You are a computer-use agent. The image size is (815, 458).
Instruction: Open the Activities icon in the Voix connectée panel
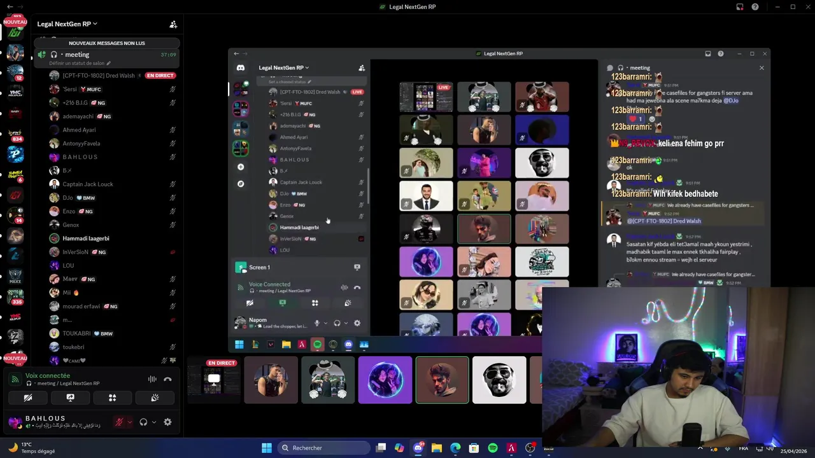click(x=112, y=398)
